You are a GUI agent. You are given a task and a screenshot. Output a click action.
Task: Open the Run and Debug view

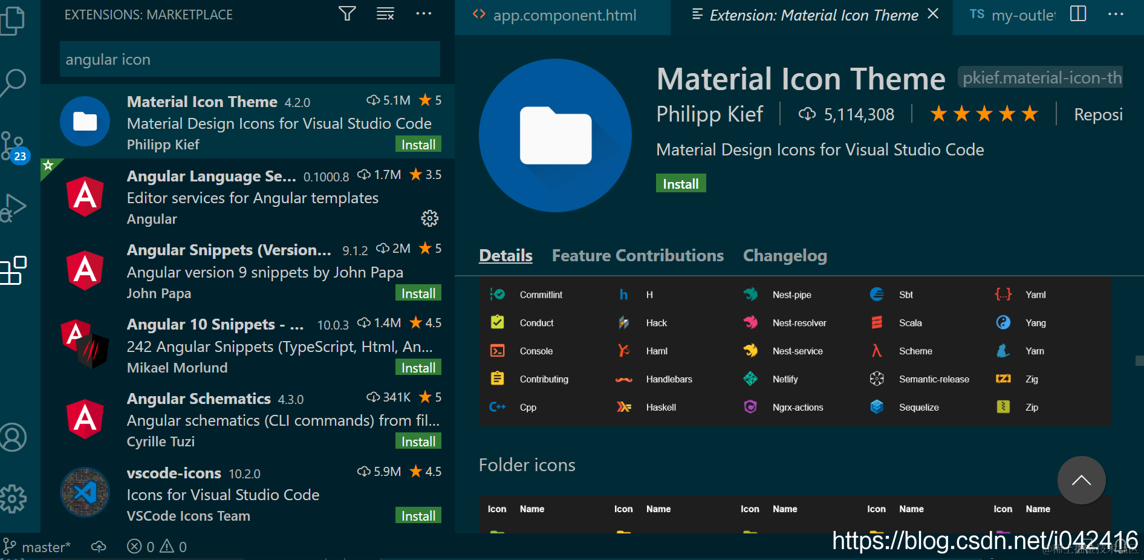click(13, 207)
